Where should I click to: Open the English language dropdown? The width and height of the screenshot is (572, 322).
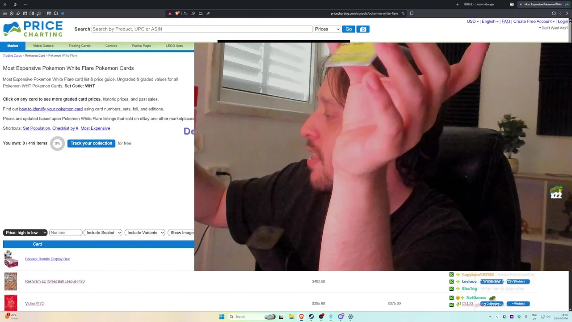(x=490, y=21)
